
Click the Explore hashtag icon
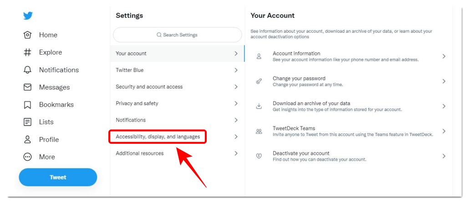(x=27, y=52)
